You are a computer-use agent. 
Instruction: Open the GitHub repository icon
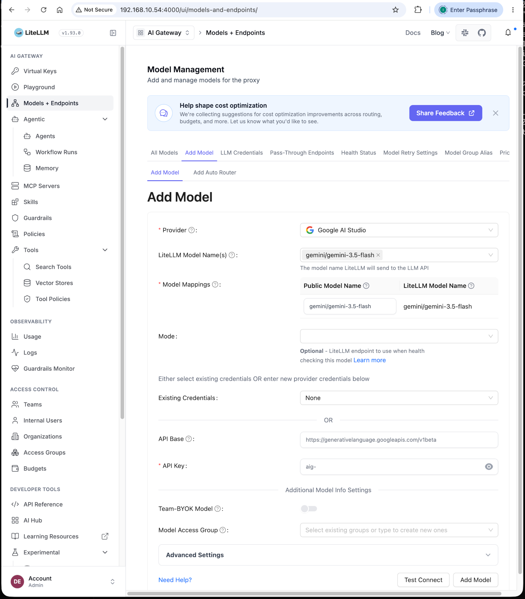[x=482, y=33]
